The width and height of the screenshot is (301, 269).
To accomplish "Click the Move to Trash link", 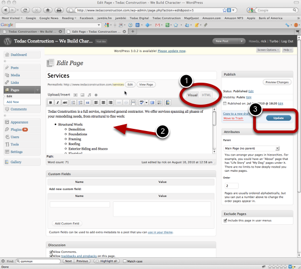I will pos(233,118).
